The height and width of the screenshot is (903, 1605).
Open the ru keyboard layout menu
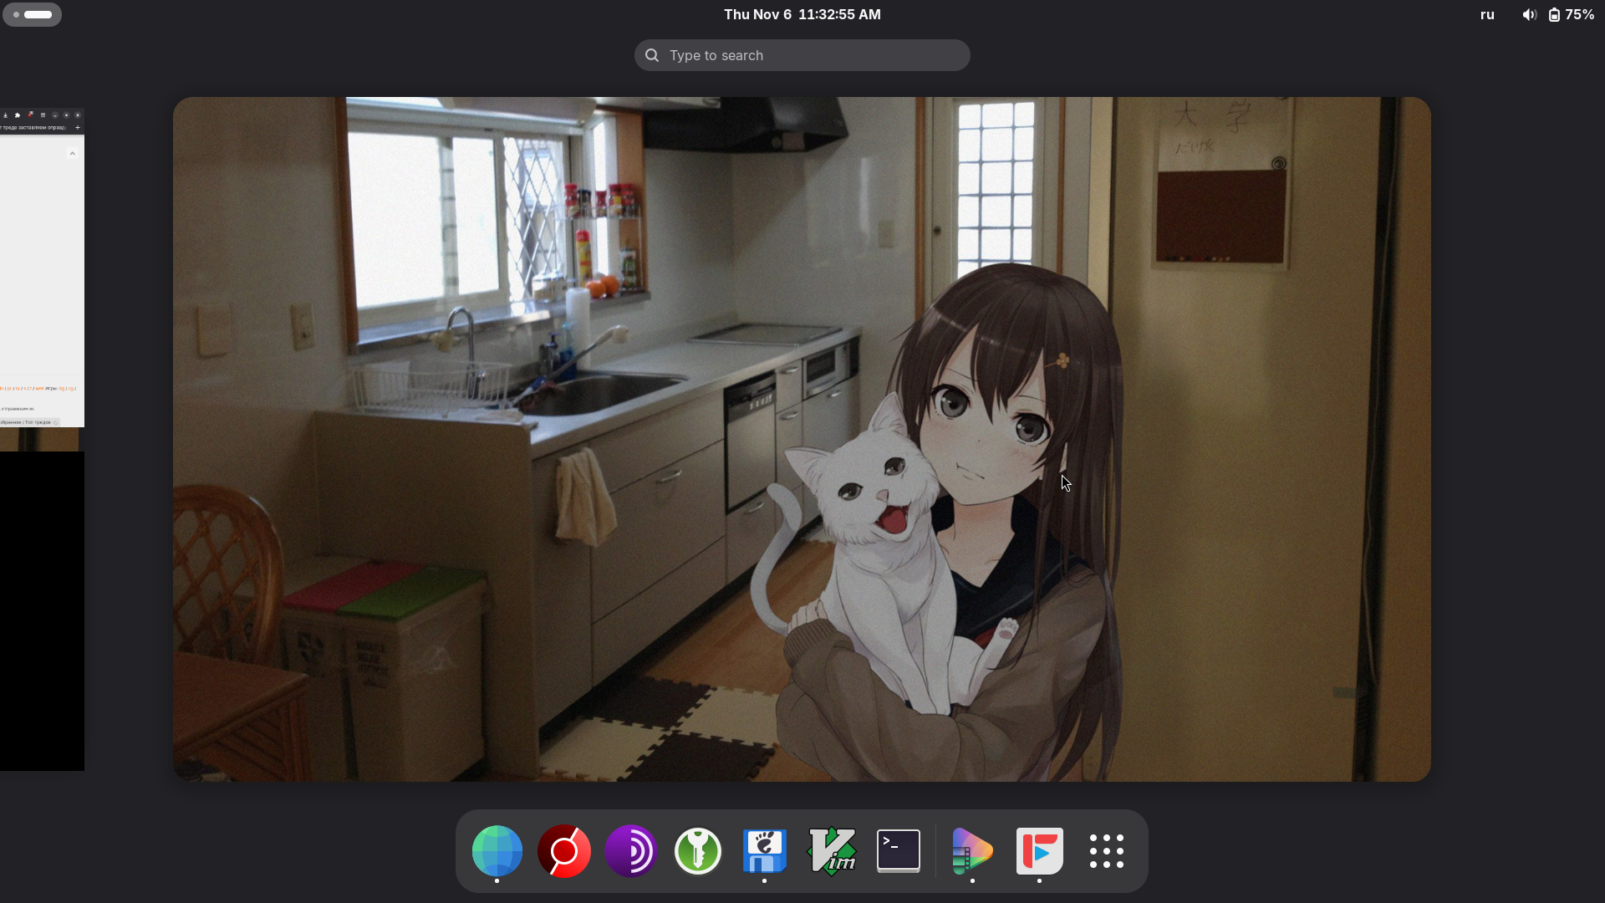[1487, 14]
